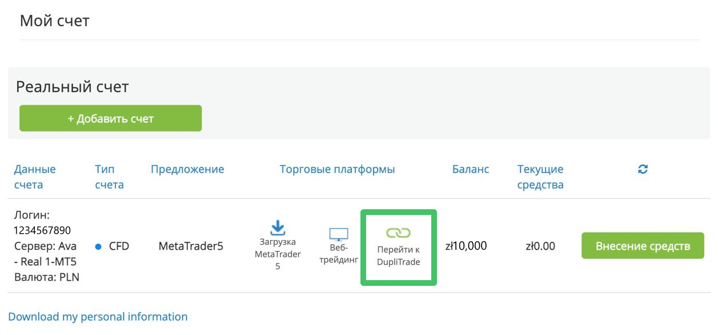
Task: Click the 'Текущие средства' column header
Action: (x=540, y=177)
